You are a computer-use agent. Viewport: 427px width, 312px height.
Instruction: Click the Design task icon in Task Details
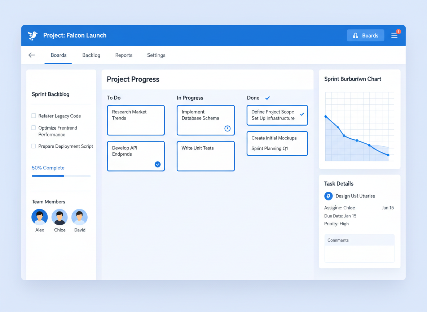click(329, 196)
